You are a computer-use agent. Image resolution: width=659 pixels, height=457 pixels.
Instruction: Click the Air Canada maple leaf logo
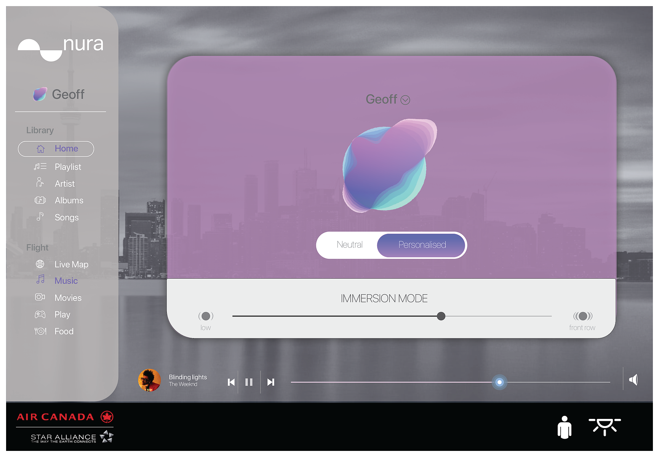pos(107,417)
